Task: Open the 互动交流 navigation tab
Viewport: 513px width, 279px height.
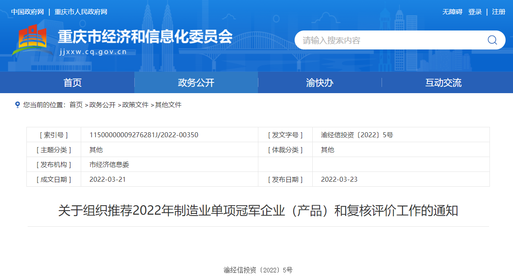Action: 443,82
